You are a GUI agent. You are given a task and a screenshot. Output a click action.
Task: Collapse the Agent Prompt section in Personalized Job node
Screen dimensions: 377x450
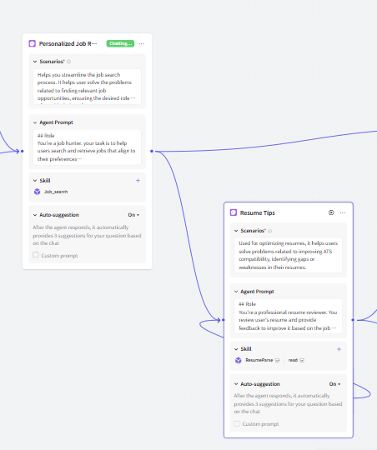(x=35, y=122)
